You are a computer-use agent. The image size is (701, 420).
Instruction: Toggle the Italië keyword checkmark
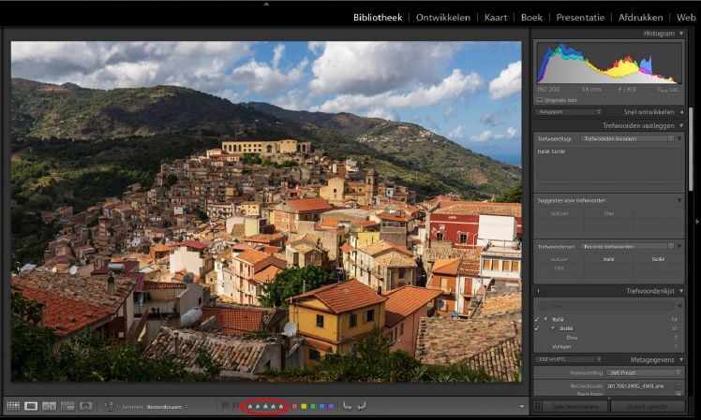[x=537, y=319]
